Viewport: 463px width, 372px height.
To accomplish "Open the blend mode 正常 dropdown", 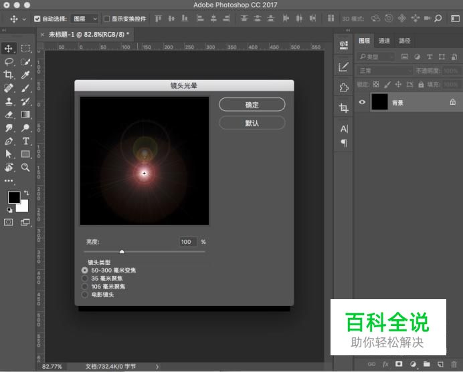I will click(x=385, y=71).
